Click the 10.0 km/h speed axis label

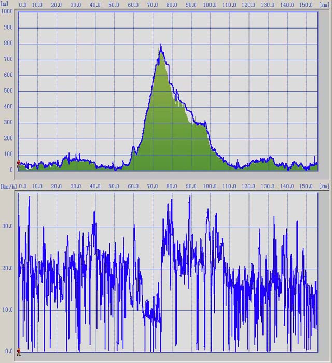[7, 310]
